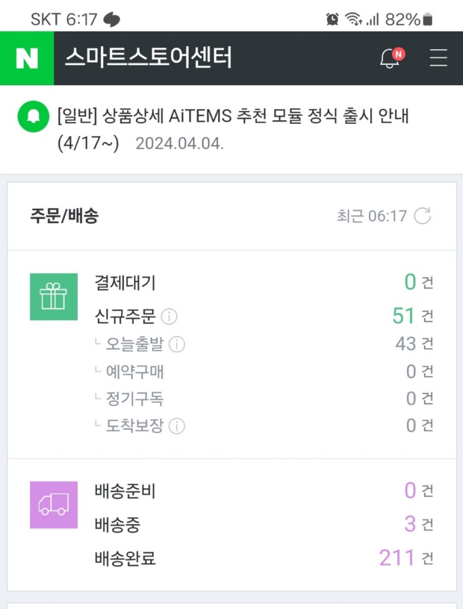This screenshot has height=609, width=463.
Task: Open 오늘출발 count of 43
Action: (x=406, y=344)
